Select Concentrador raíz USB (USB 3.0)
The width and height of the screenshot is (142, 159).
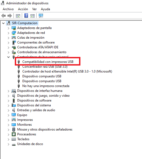45,67
